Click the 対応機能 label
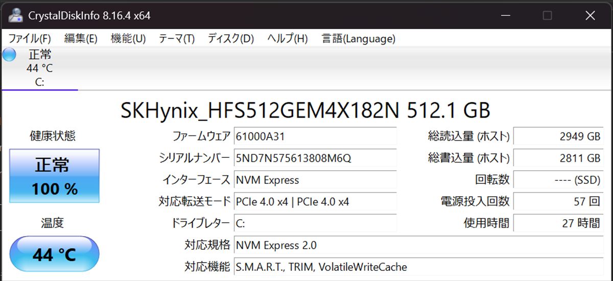This screenshot has height=281, width=613. [x=207, y=267]
